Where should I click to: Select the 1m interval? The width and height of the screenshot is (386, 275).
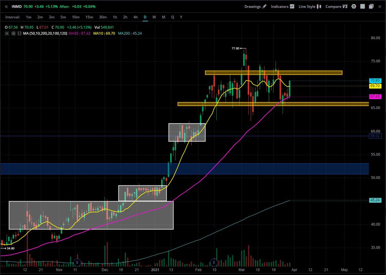pyautogui.click(x=29, y=17)
